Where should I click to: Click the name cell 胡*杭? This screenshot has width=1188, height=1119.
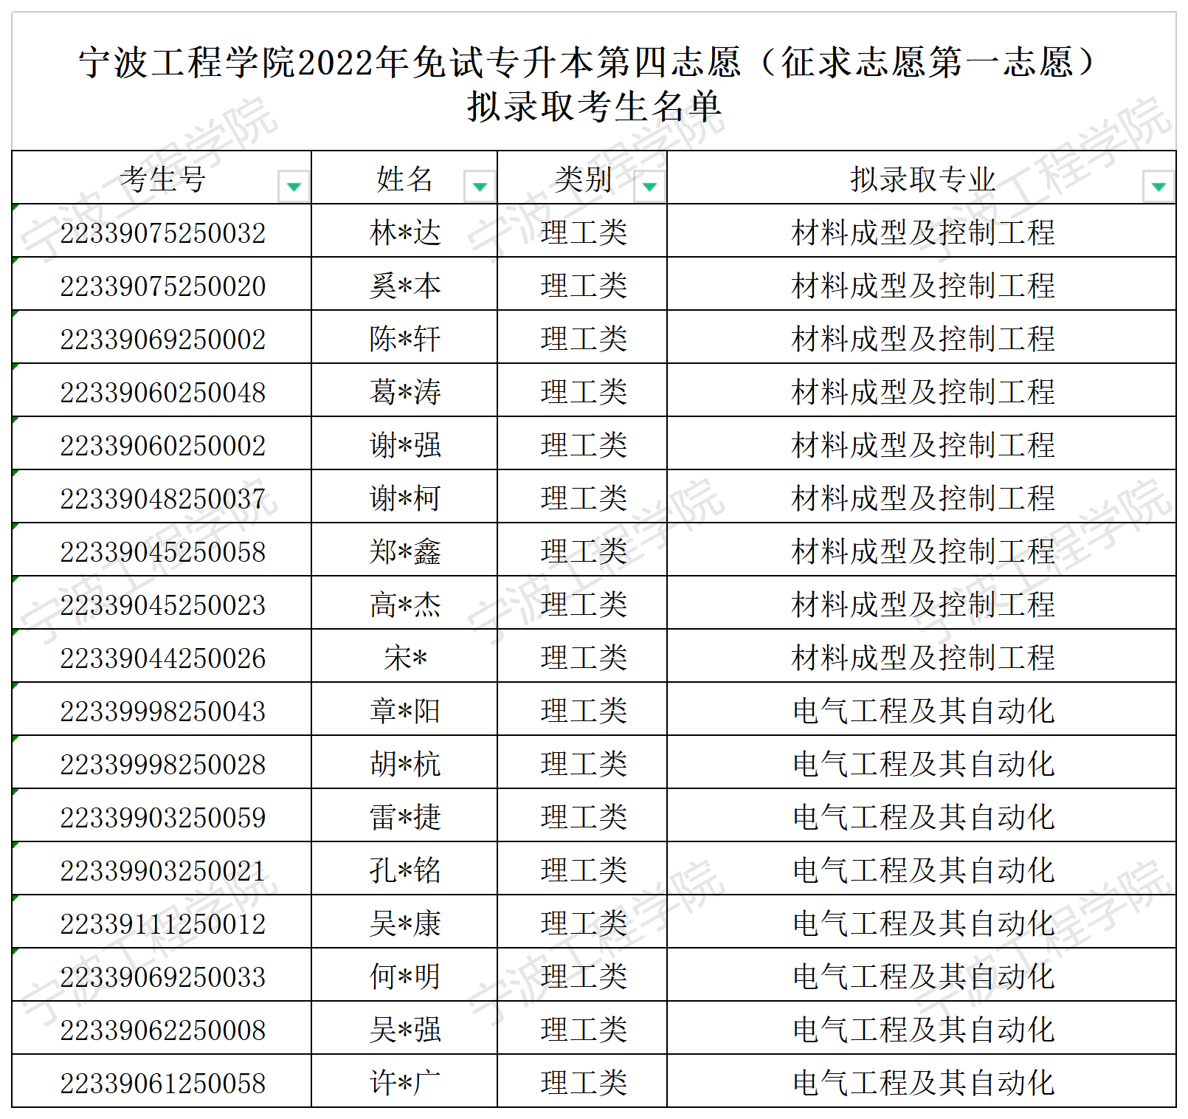[x=404, y=762]
